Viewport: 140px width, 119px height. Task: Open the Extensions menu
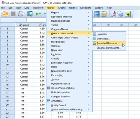(x=86, y=8)
